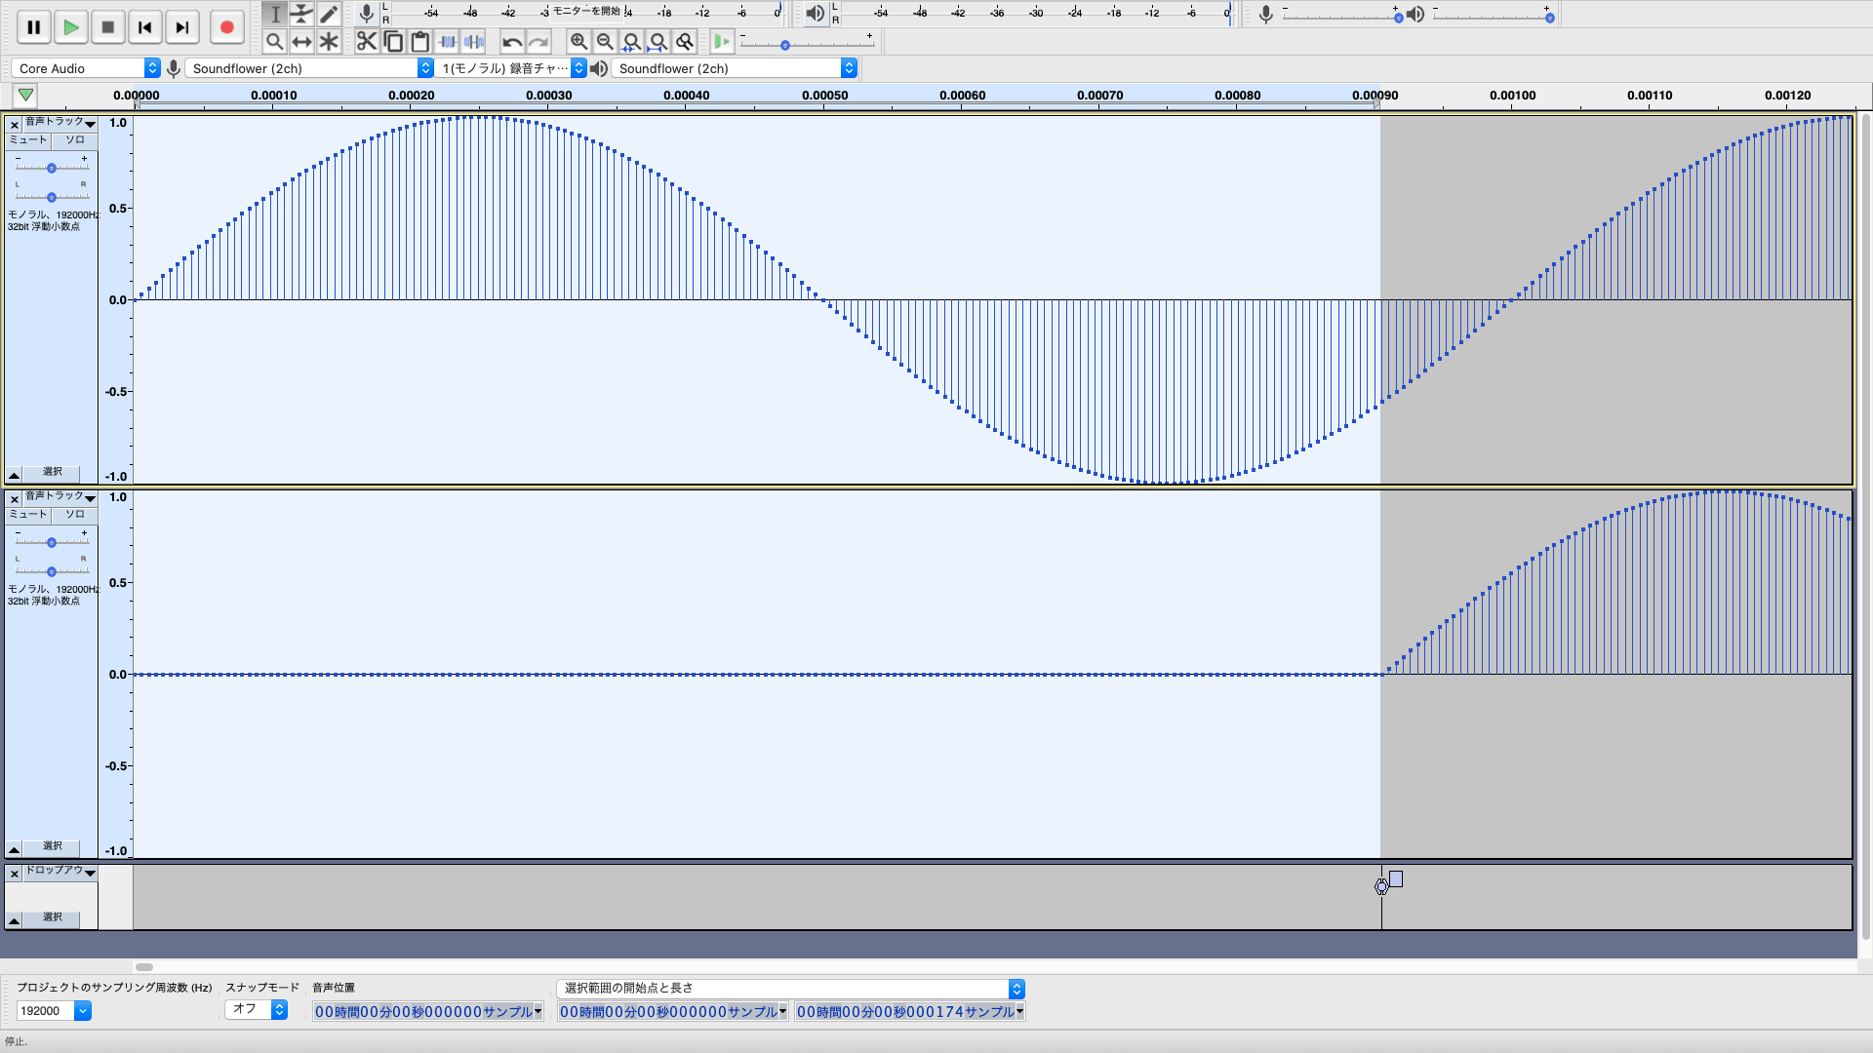Image resolution: width=1873 pixels, height=1053 pixels.
Task: Open the Soundflower recording device dropdown
Action: click(x=309, y=68)
